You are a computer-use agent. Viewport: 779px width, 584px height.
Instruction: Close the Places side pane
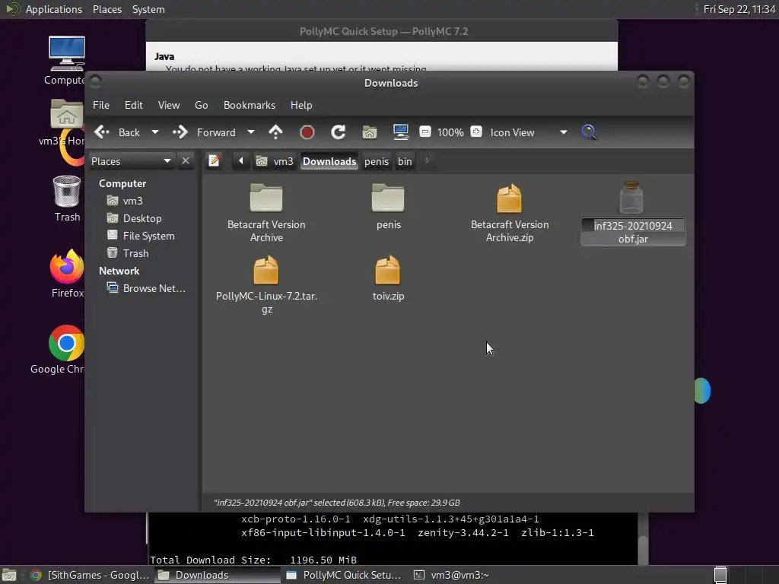[x=186, y=161]
